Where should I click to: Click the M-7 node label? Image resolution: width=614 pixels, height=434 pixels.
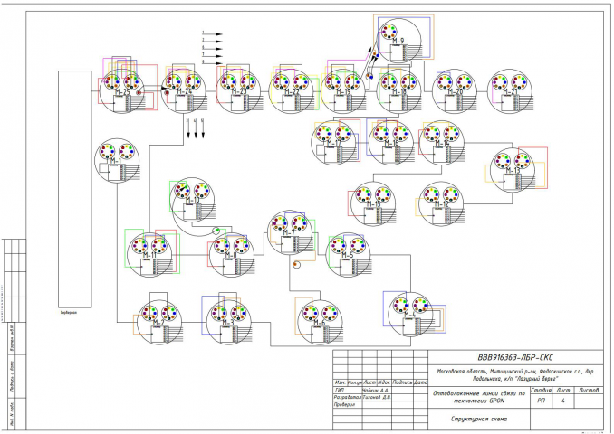[289, 233]
